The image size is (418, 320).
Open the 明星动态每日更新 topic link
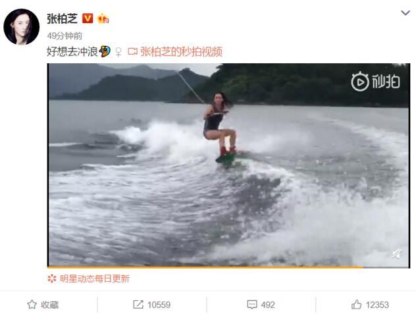(x=95, y=279)
